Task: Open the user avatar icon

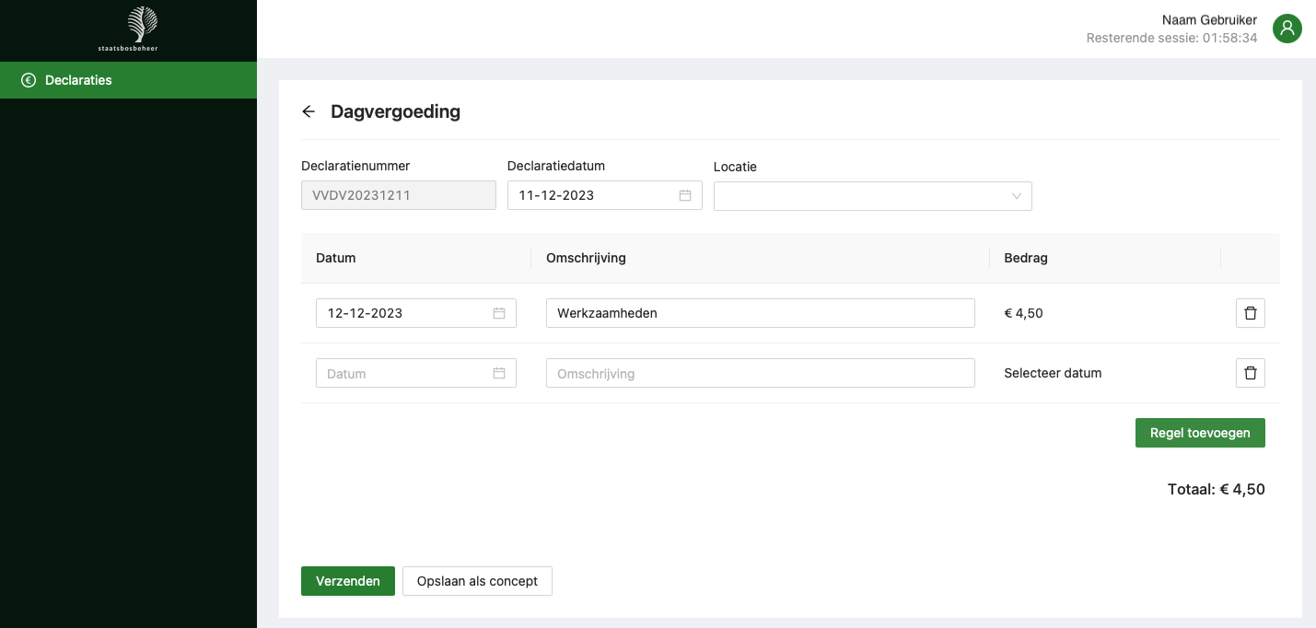Action: click(1287, 29)
